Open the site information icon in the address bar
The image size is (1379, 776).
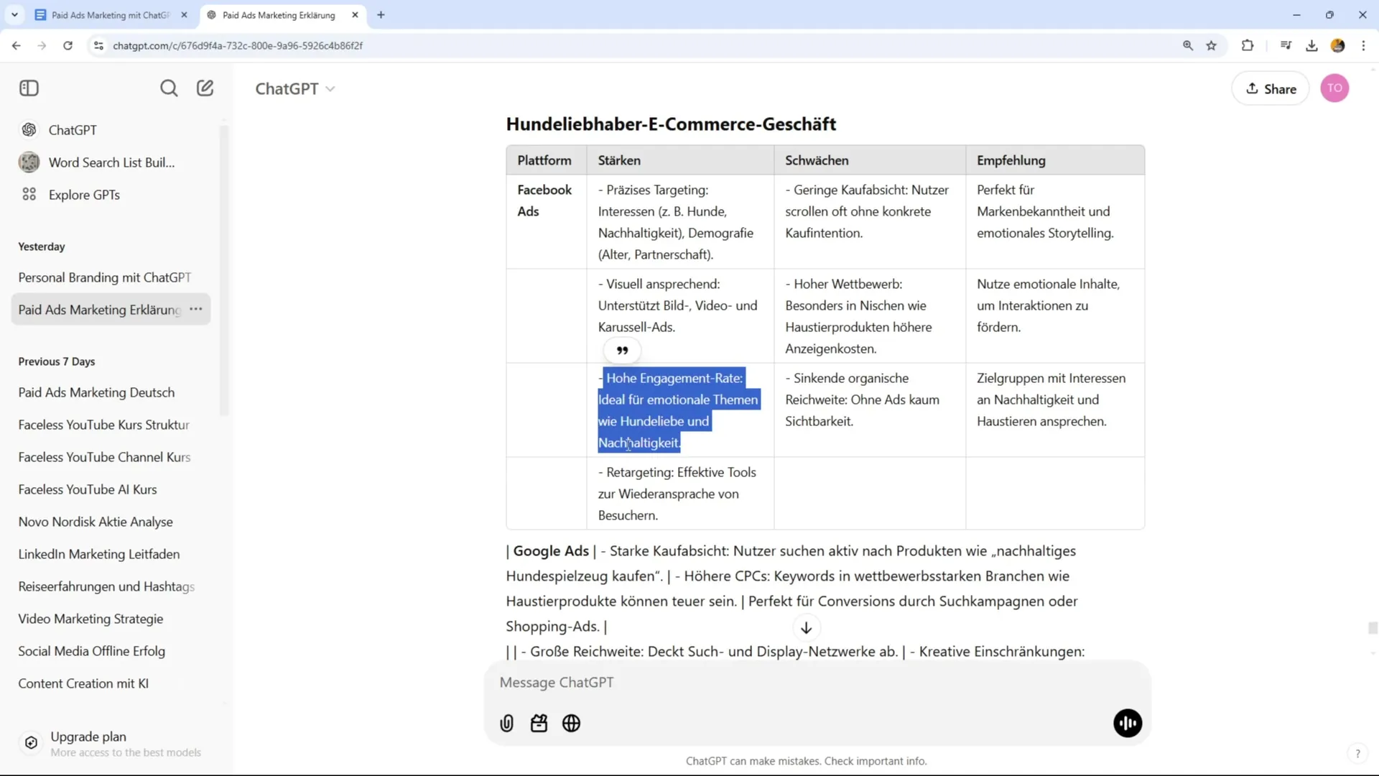point(98,45)
